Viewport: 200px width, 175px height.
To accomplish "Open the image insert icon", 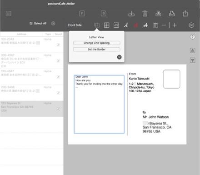I will [x=116, y=25].
